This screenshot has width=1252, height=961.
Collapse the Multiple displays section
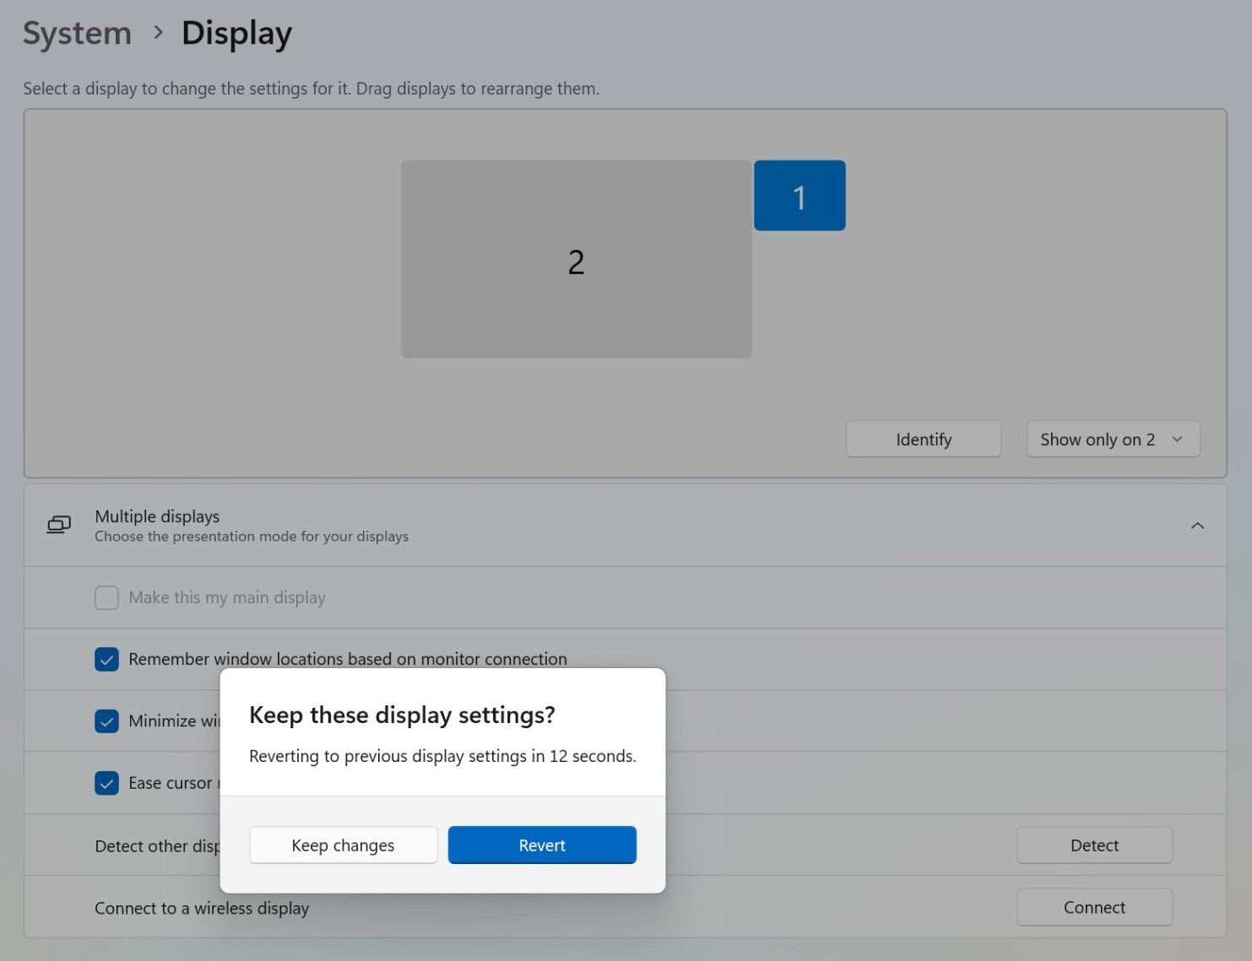[1197, 524]
